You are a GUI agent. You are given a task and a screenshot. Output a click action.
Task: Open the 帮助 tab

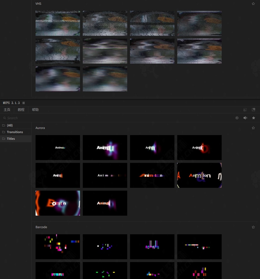tap(35, 109)
